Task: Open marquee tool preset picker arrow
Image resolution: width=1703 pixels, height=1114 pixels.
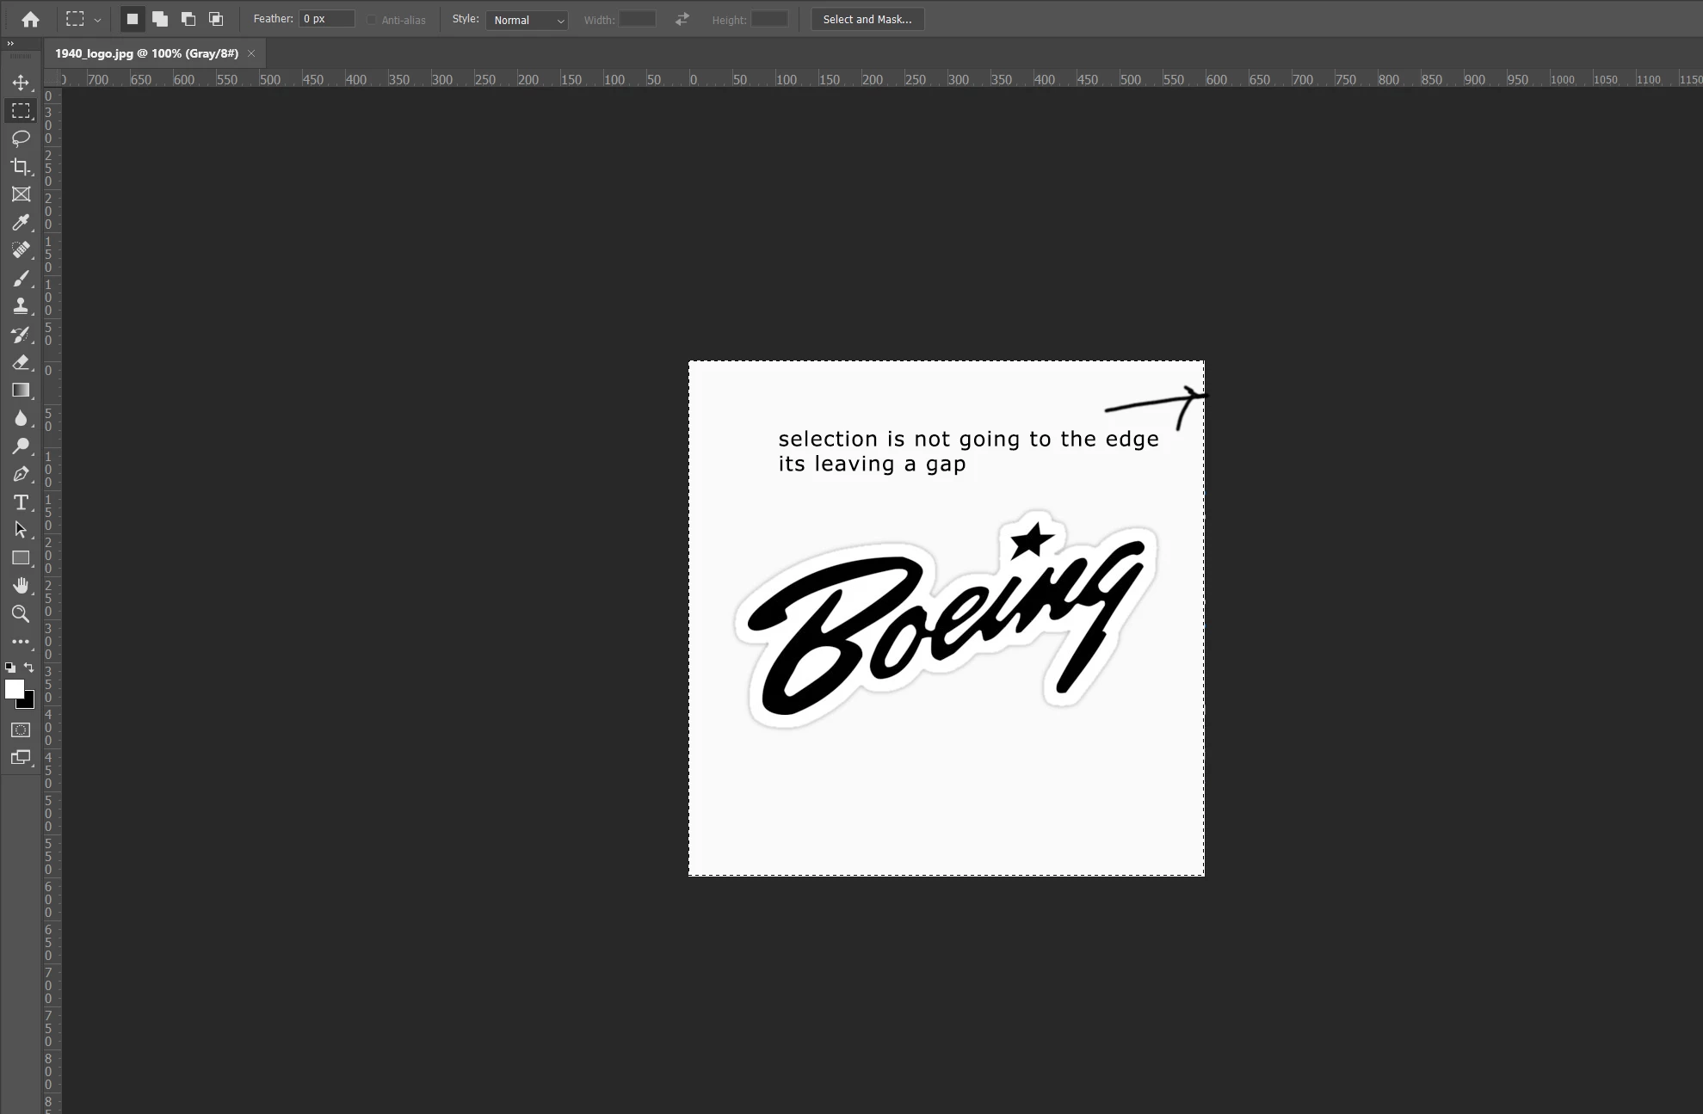Action: [x=97, y=20]
